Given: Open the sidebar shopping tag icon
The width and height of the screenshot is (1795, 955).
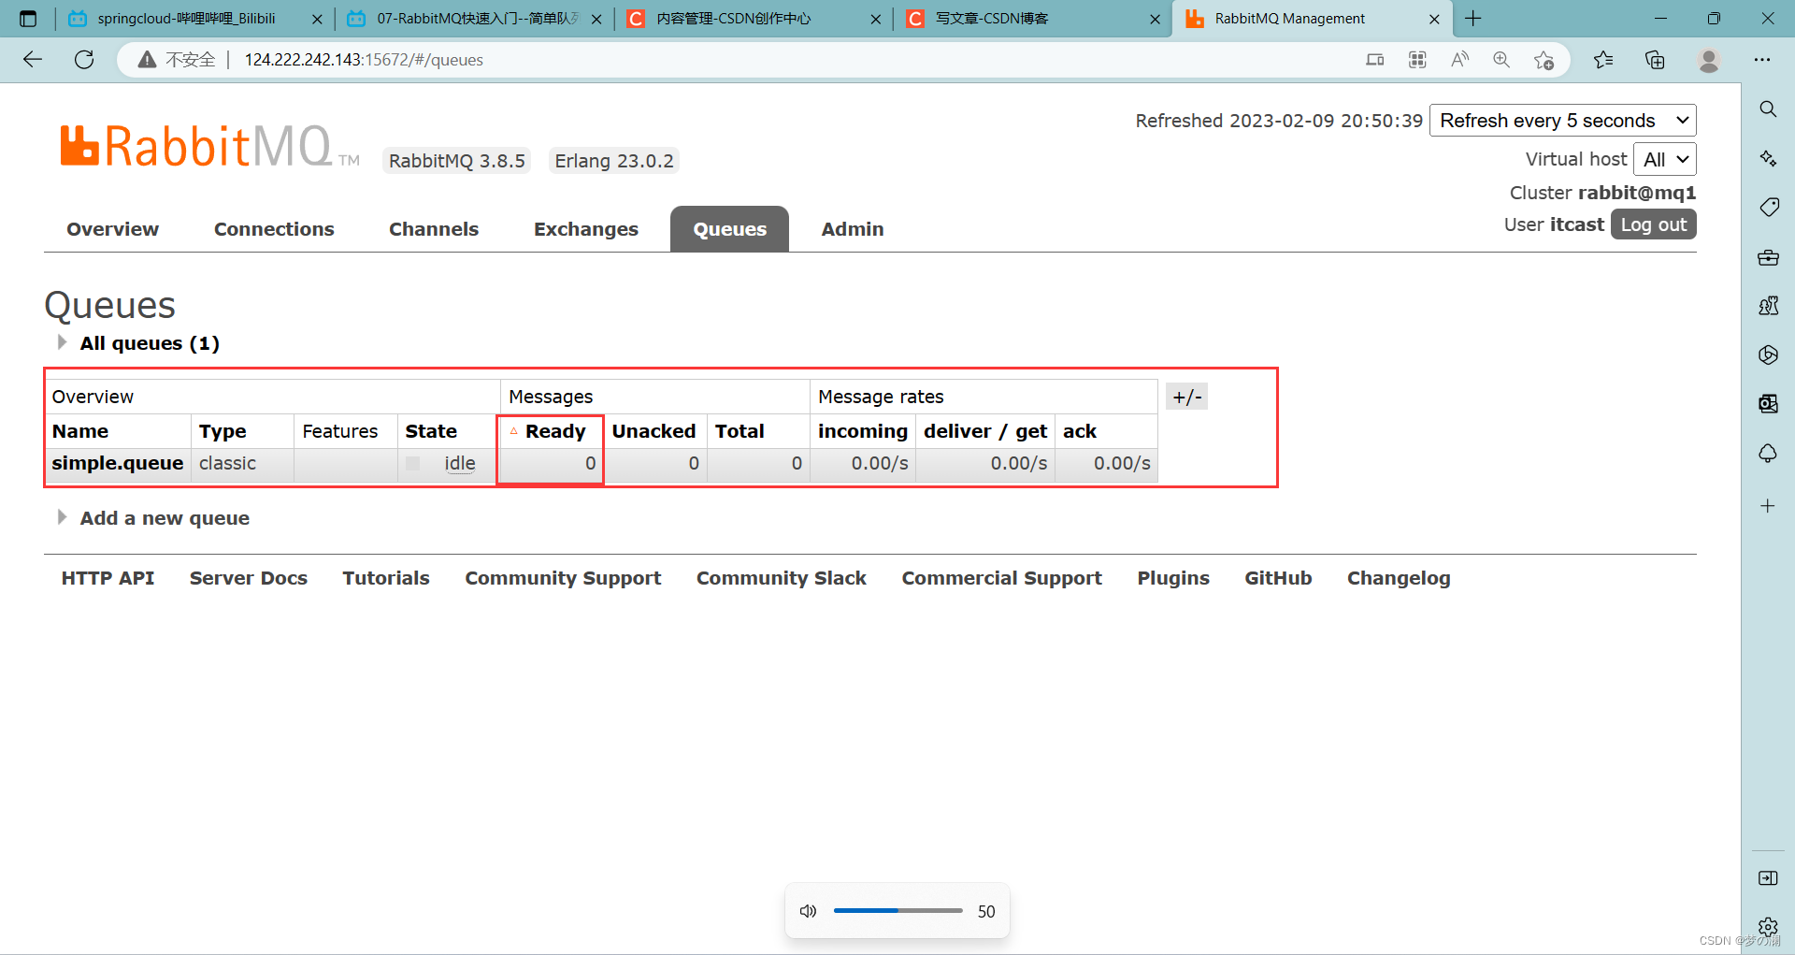Looking at the screenshot, I should pyautogui.click(x=1768, y=207).
